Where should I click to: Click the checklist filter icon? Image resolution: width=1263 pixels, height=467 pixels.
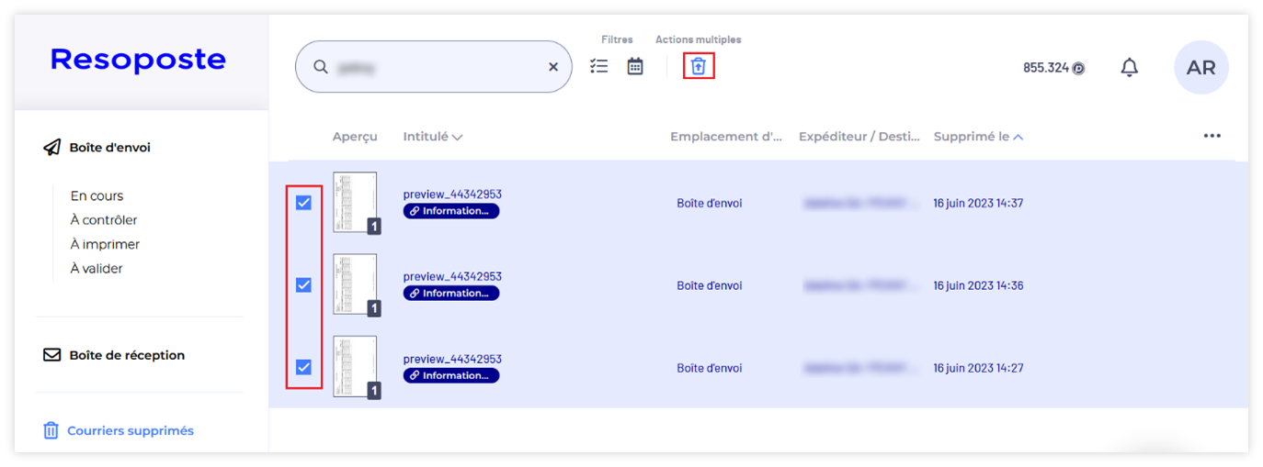(x=599, y=66)
